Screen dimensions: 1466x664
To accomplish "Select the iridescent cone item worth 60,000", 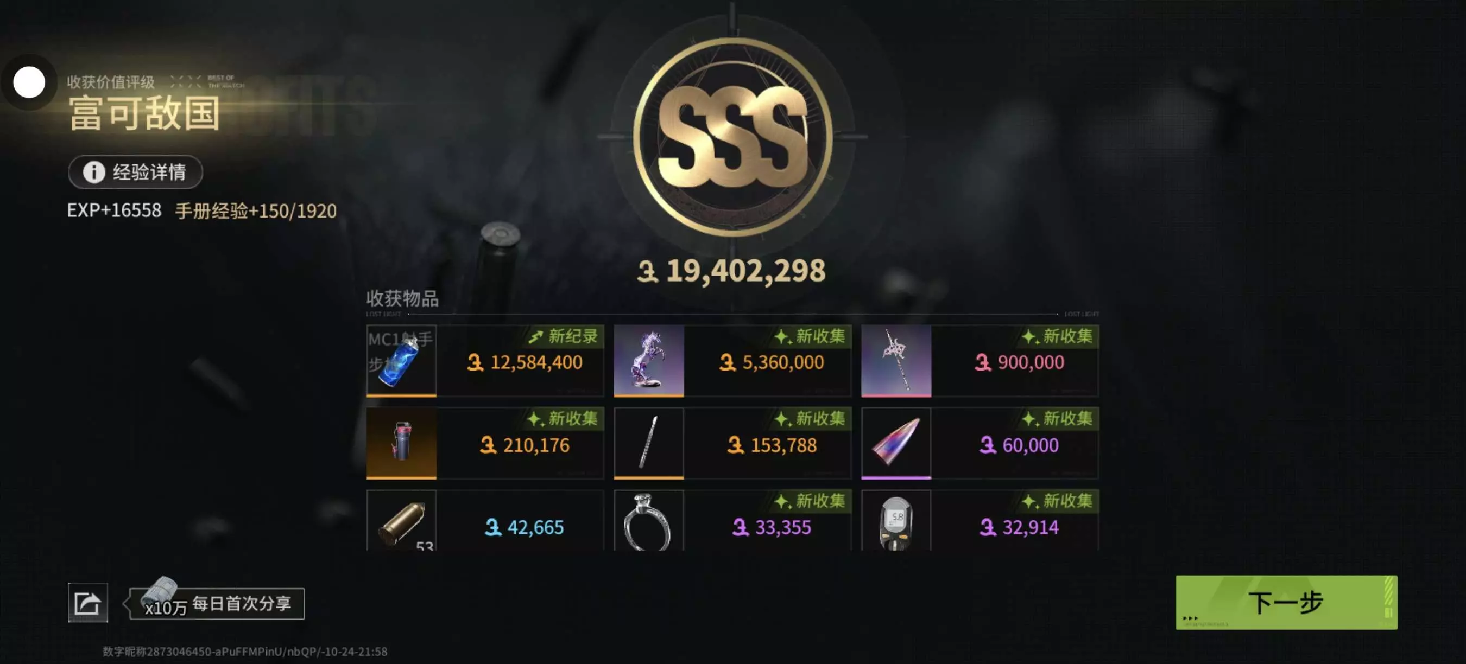I will [896, 443].
